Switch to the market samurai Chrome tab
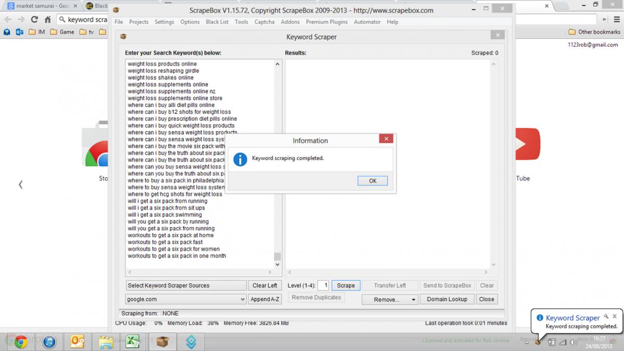 [x=42, y=6]
